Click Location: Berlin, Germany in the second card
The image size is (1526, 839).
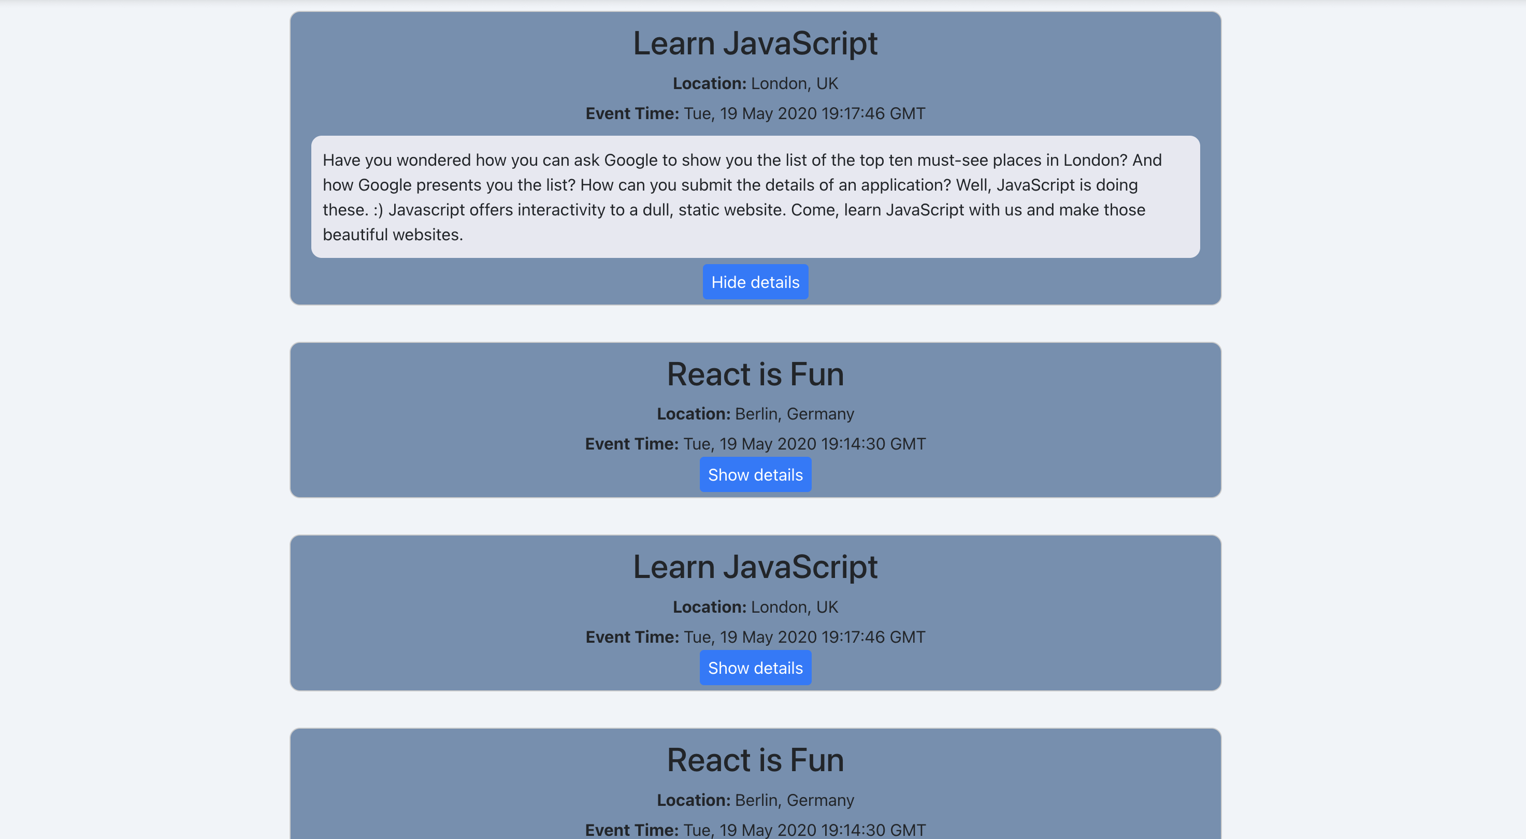click(x=755, y=414)
